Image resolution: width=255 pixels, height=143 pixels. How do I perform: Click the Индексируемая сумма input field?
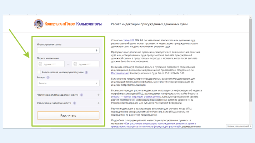(x=68, y=51)
